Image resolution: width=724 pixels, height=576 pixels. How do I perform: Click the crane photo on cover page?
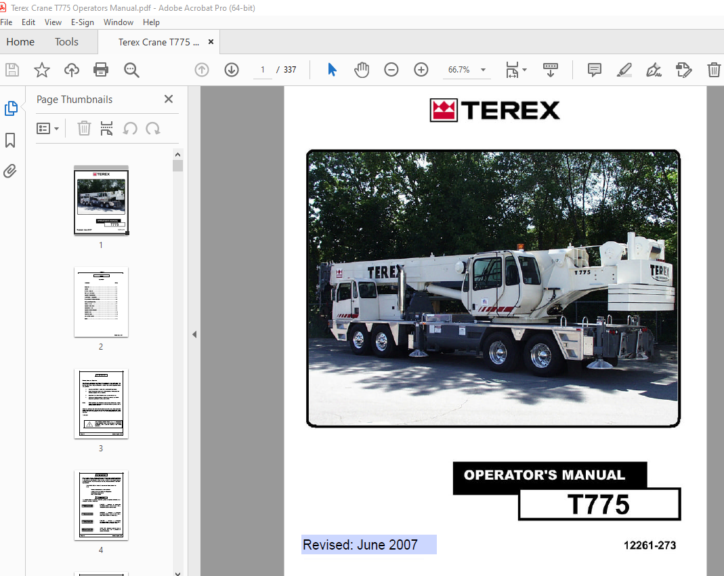493,288
